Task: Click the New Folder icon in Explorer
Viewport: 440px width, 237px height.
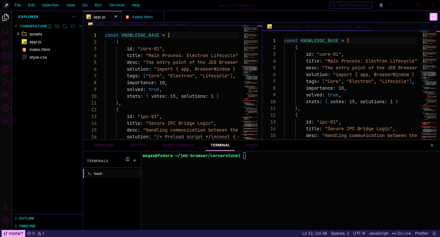Action: (57, 26)
